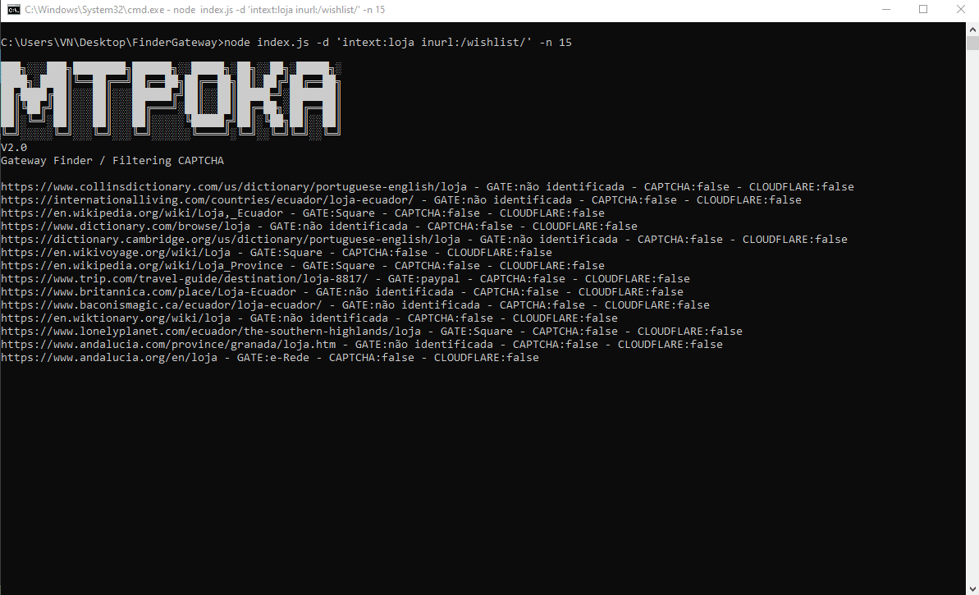Click CAPTCHA:false on the dictionary.com line
The height and width of the screenshot is (595, 979).
pyautogui.click(x=470, y=226)
